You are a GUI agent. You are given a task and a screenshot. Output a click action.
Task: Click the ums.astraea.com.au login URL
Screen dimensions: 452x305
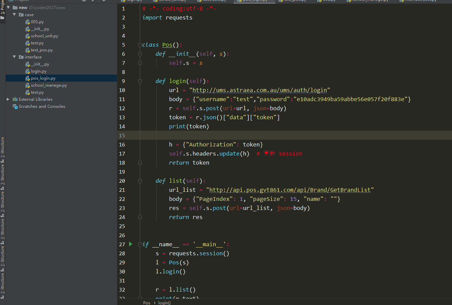[260, 90]
